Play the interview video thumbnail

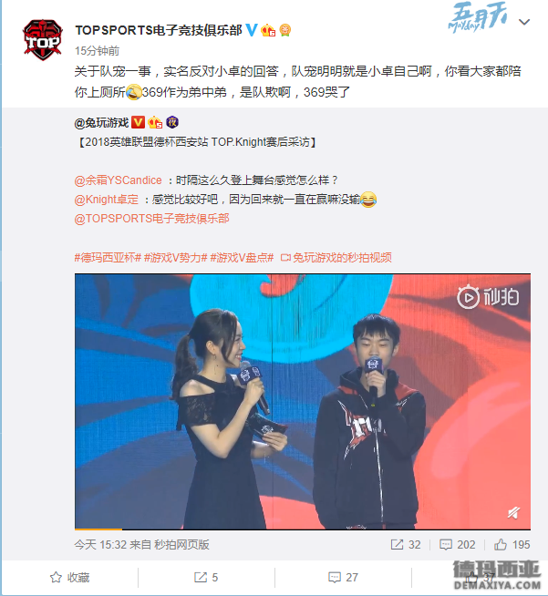pos(303,401)
